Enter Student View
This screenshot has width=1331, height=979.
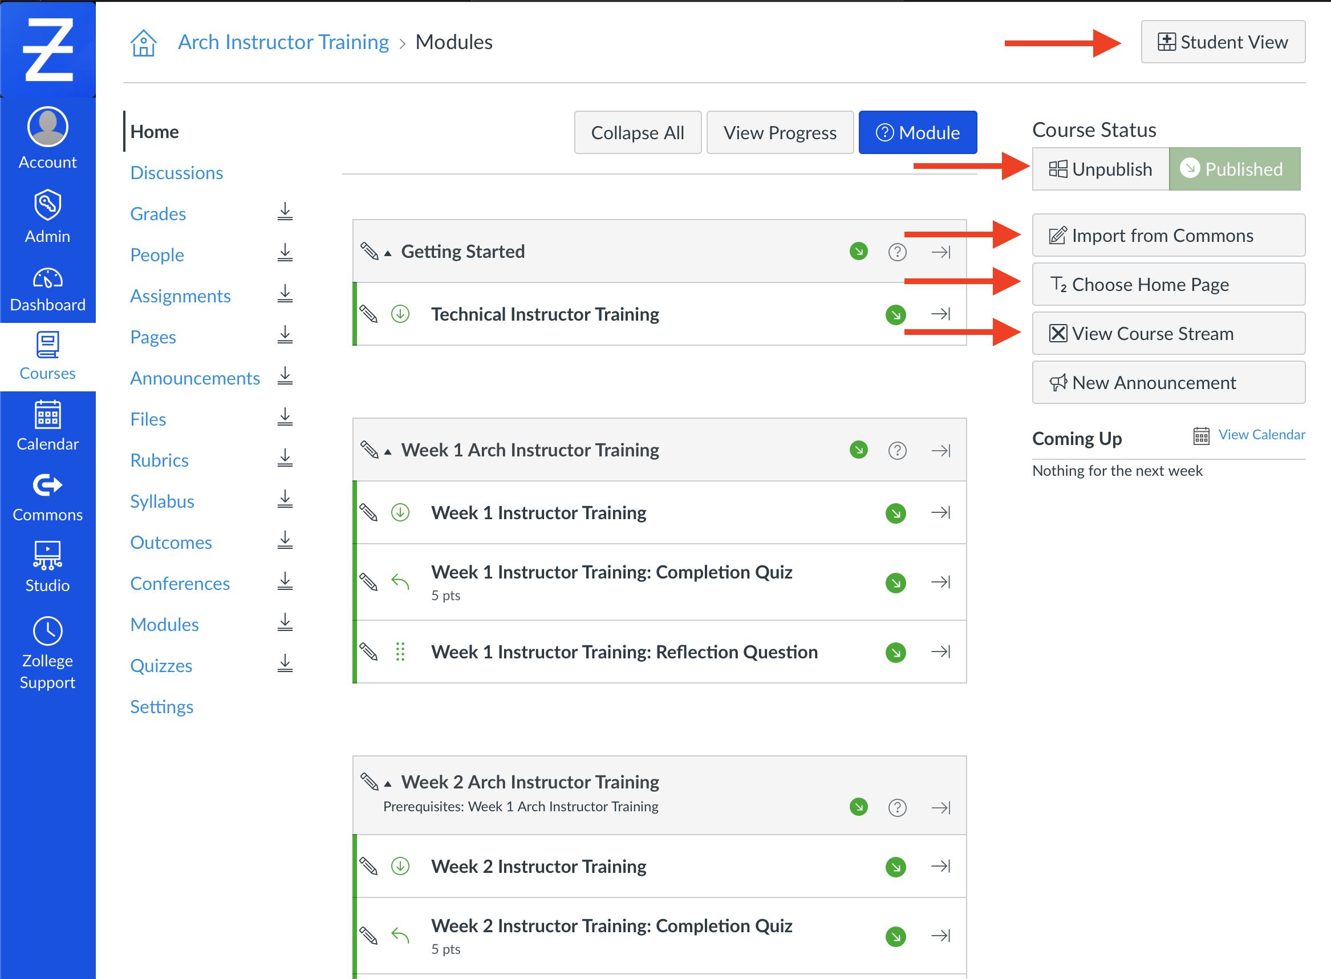click(x=1222, y=42)
